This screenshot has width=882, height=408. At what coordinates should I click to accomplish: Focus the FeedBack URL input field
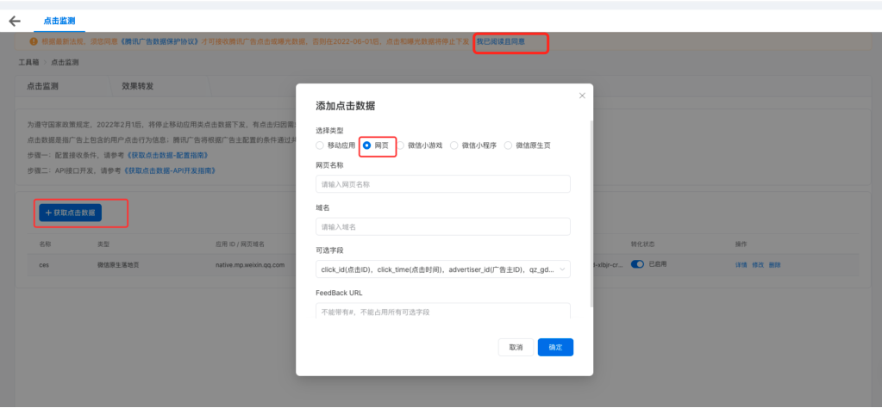pyautogui.click(x=443, y=312)
